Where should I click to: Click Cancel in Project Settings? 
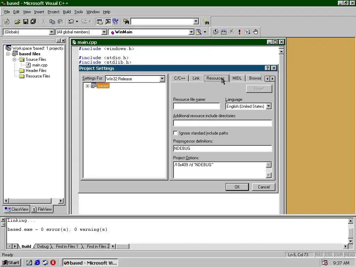[264, 187]
